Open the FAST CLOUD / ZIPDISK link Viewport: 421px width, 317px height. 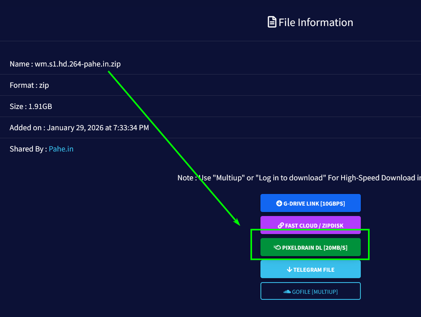[310, 225]
